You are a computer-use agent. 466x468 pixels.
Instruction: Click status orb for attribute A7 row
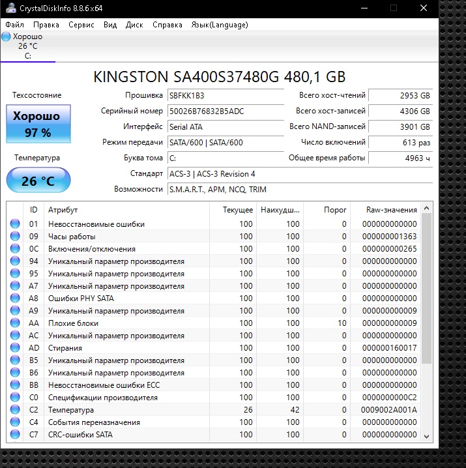pyautogui.click(x=15, y=285)
